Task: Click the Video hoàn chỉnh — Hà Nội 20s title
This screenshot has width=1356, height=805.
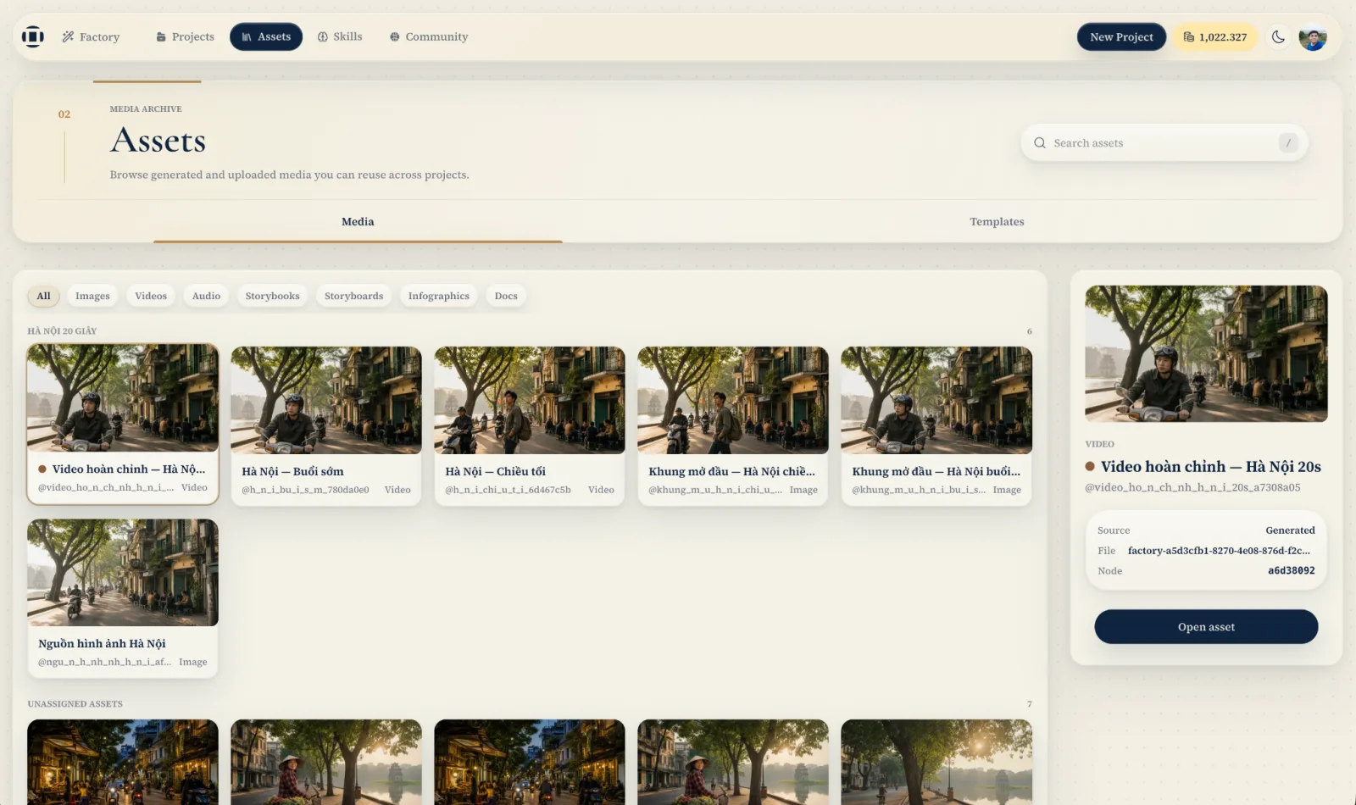Action: pos(1210,467)
